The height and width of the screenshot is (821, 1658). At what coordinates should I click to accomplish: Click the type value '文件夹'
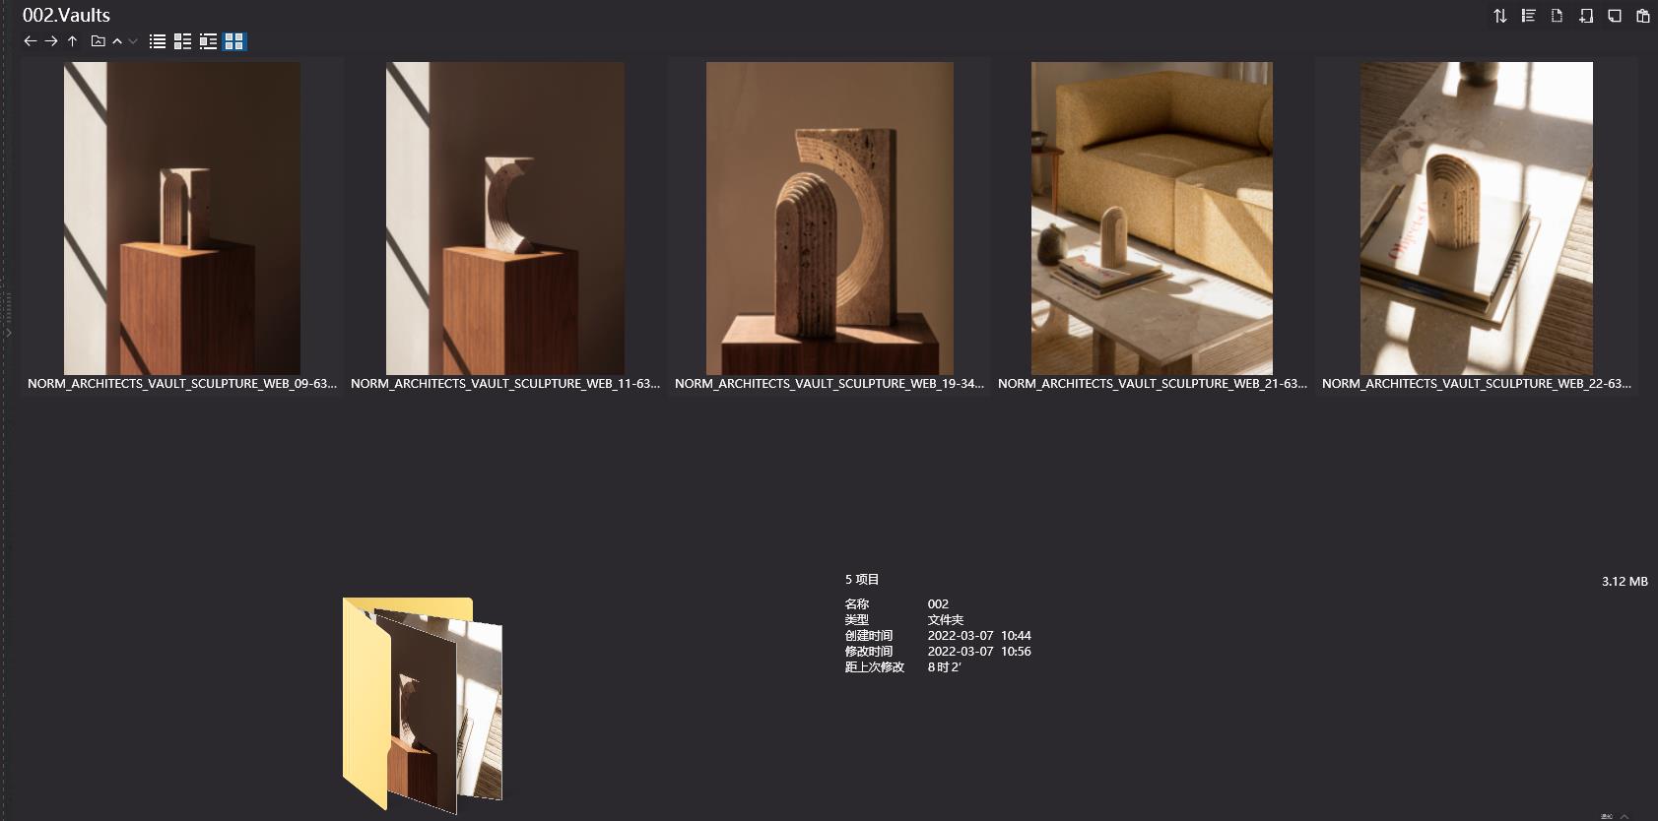(x=946, y=620)
